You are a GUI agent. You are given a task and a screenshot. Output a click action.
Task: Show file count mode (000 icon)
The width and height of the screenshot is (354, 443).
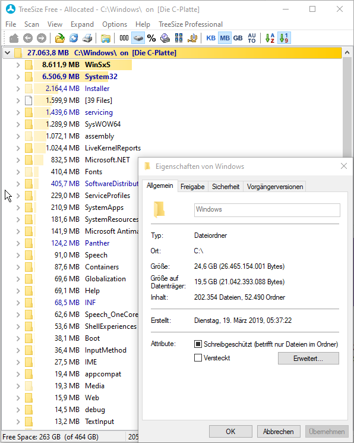point(124,38)
